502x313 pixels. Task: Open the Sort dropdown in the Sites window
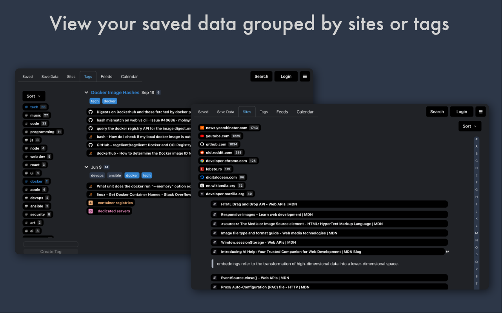pyautogui.click(x=470, y=126)
